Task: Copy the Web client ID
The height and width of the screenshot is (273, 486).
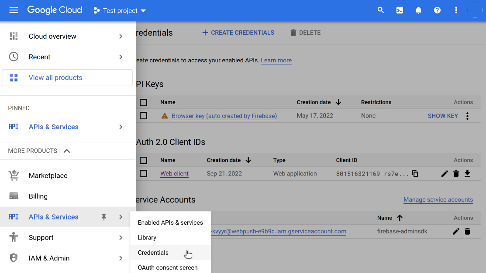Action: coord(415,174)
